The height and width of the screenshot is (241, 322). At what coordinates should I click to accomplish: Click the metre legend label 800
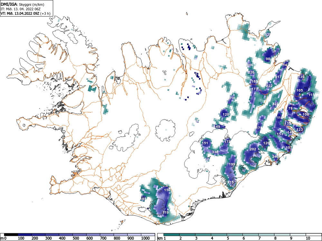point(117,238)
